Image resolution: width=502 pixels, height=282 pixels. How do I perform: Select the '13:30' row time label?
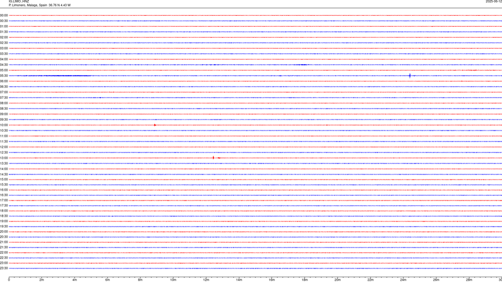click(x=4, y=163)
